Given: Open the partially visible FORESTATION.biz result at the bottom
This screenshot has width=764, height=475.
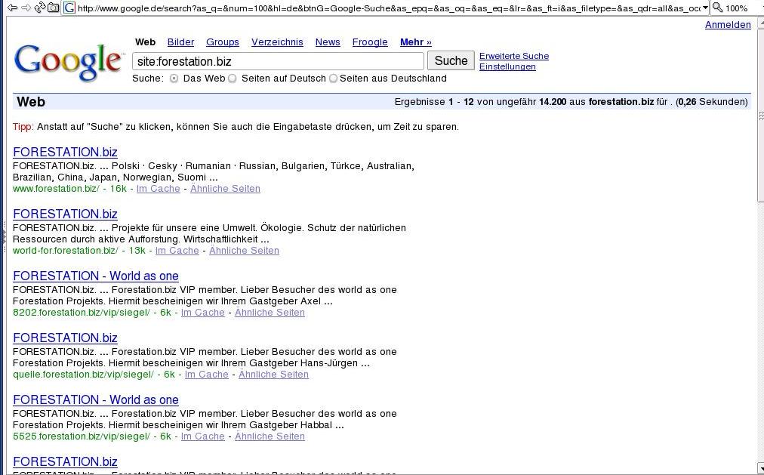Looking at the screenshot, I should (65, 461).
